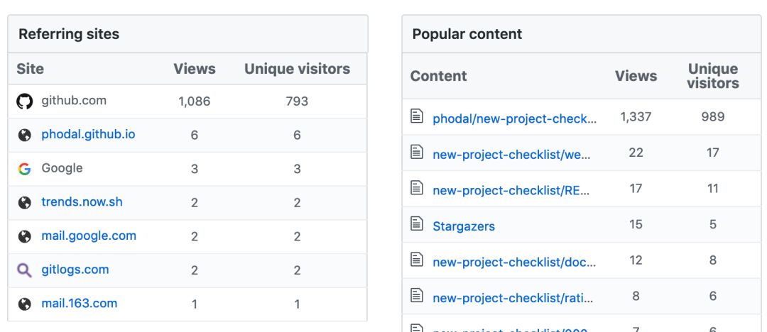The image size is (767, 332).
Task: Click the GitHub octocat icon beside github.com
Action: click(x=25, y=101)
